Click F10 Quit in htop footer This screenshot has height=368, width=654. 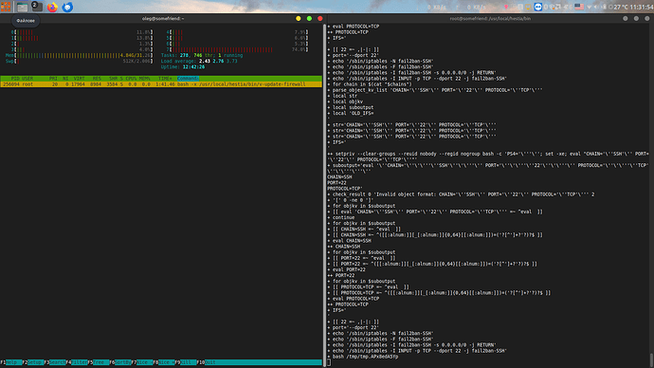pyautogui.click(x=208, y=362)
